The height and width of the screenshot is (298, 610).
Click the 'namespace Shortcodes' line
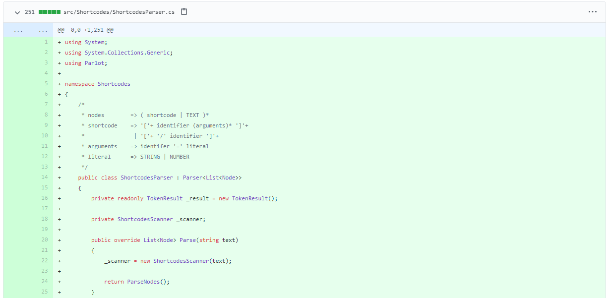[x=97, y=84]
